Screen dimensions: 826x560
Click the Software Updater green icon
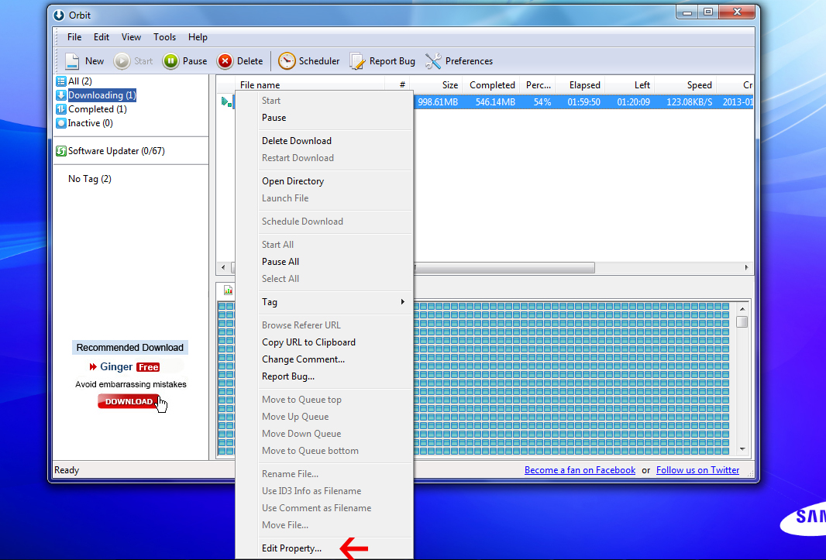(x=61, y=151)
